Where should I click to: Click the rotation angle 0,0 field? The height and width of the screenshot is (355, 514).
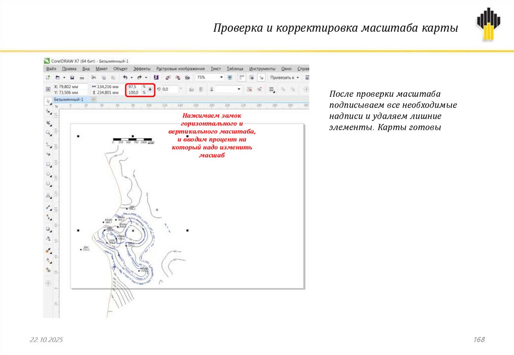coord(170,89)
